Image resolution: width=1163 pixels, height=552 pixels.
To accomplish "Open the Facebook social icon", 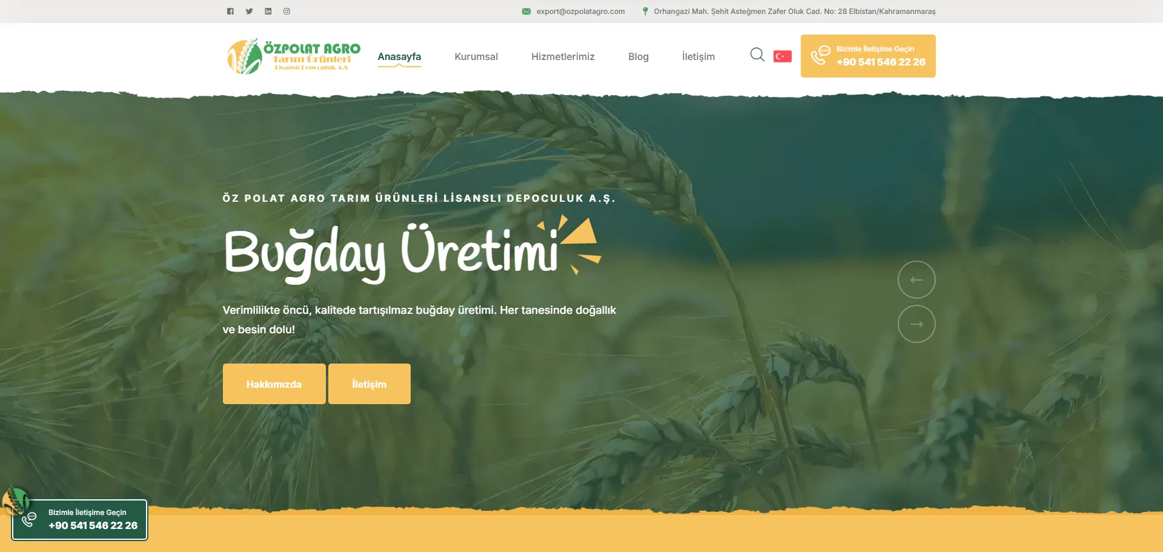I will (230, 12).
